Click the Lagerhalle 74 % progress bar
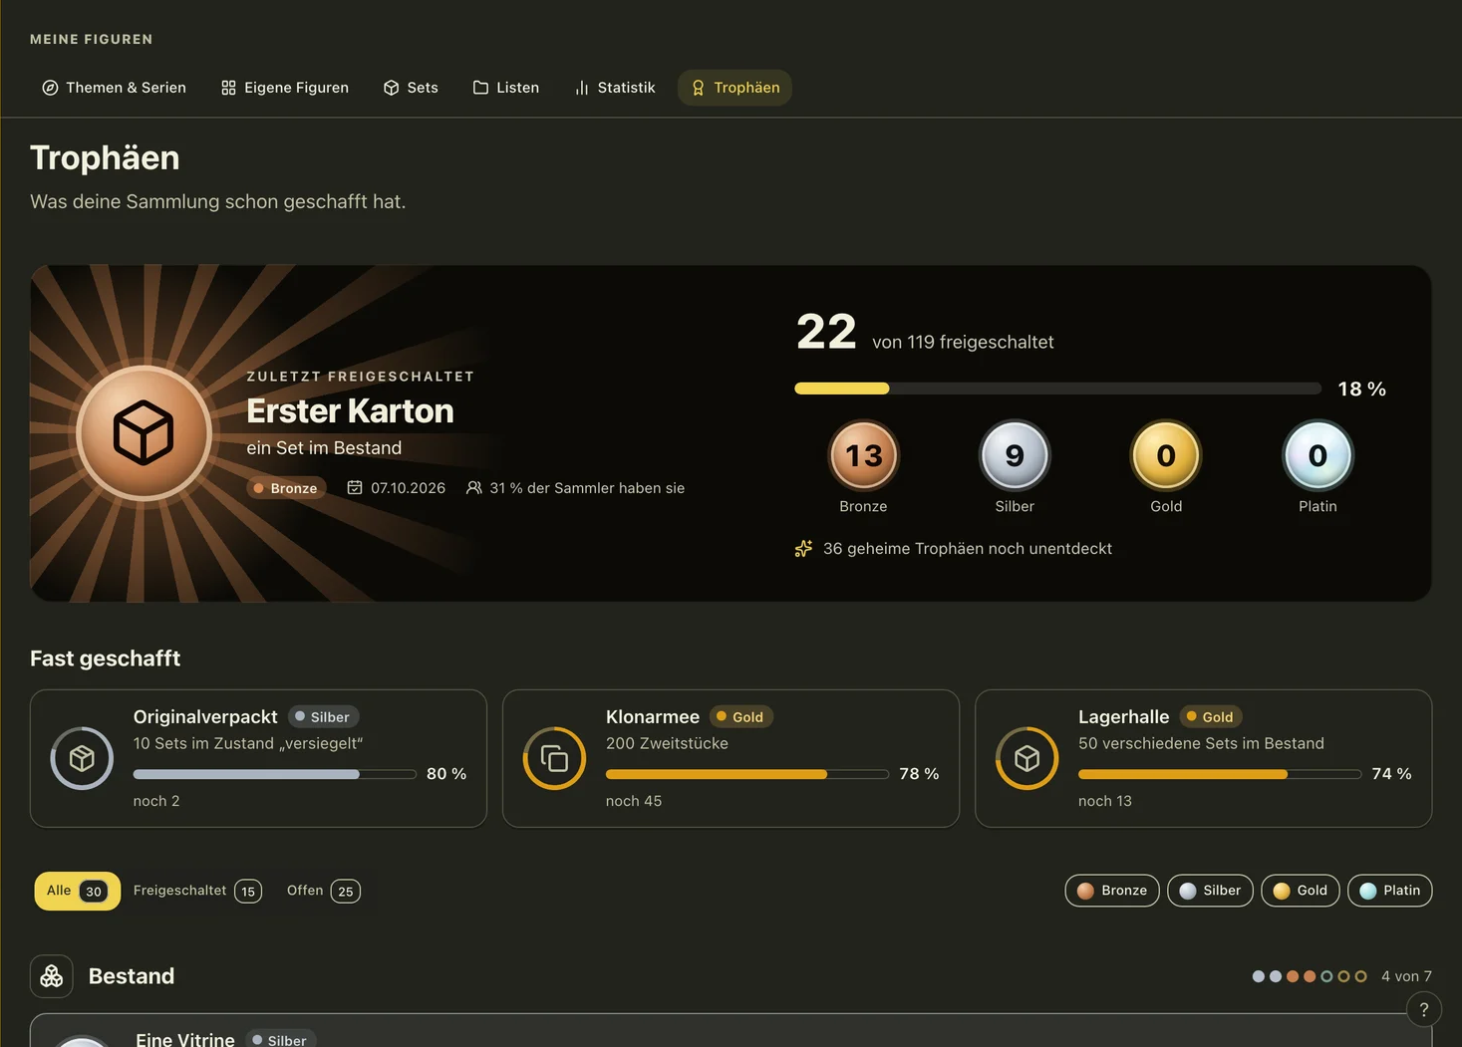1462x1047 pixels. pos(1220,774)
